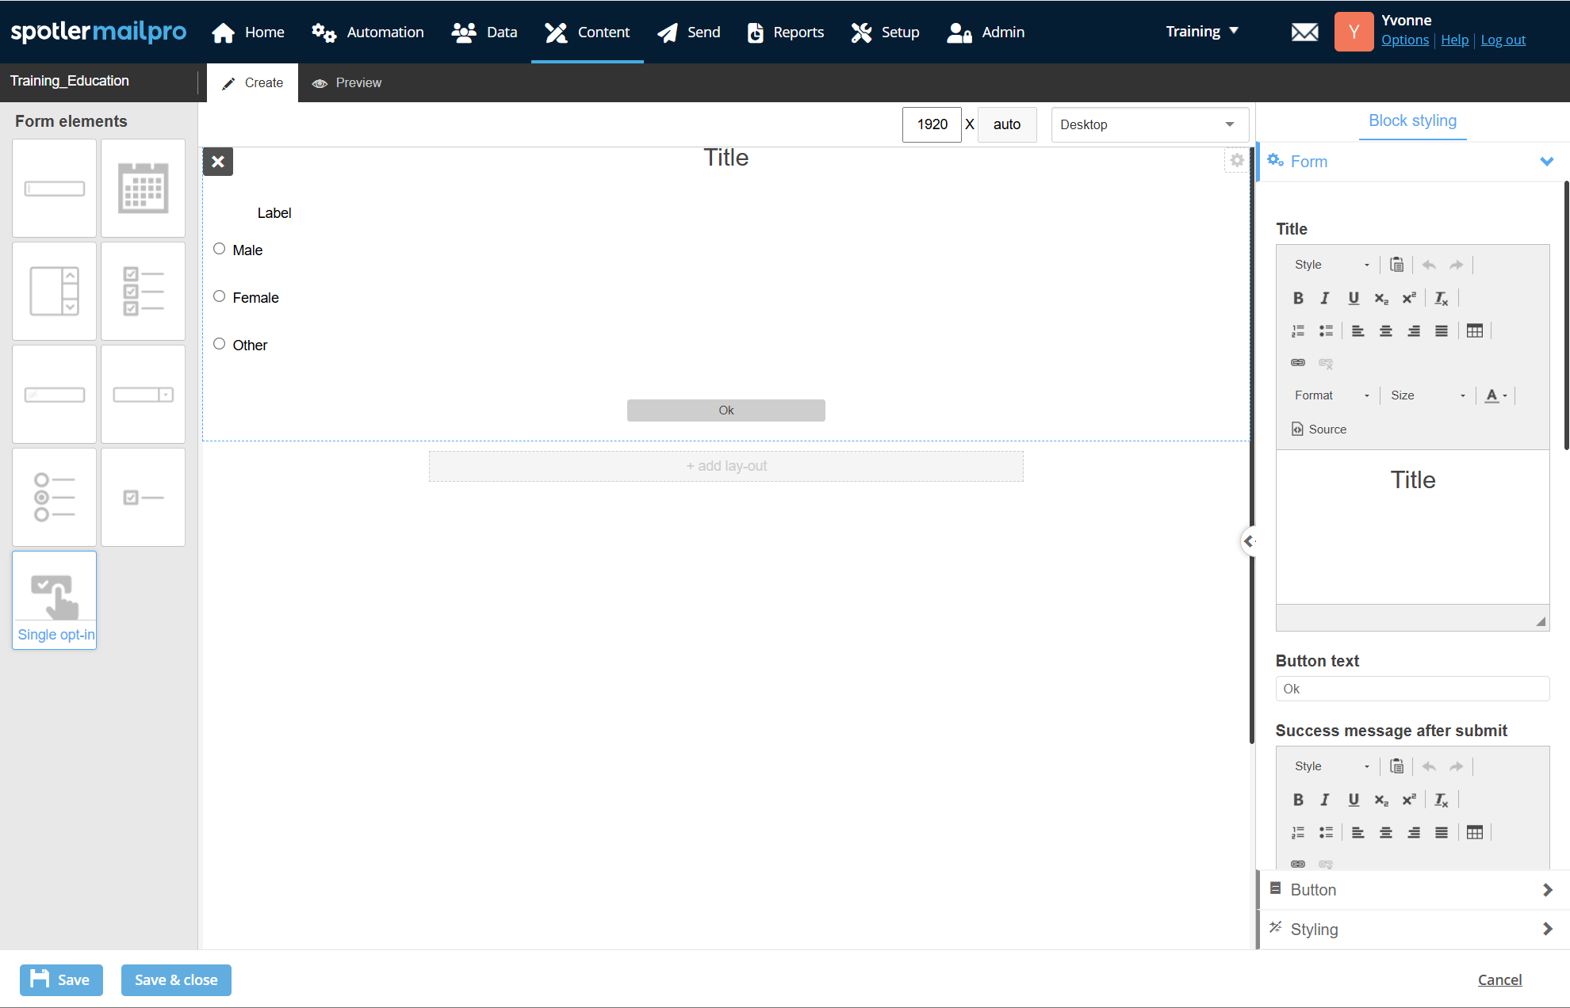
Task: Remove the form block with X icon
Action: coord(218,162)
